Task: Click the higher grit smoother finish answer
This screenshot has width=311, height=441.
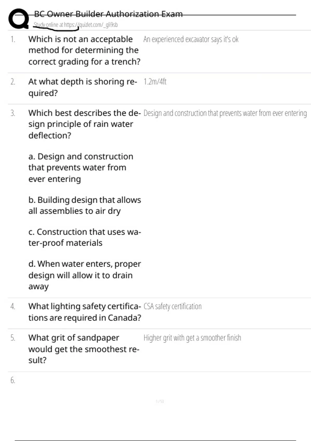Action: tap(192, 338)
